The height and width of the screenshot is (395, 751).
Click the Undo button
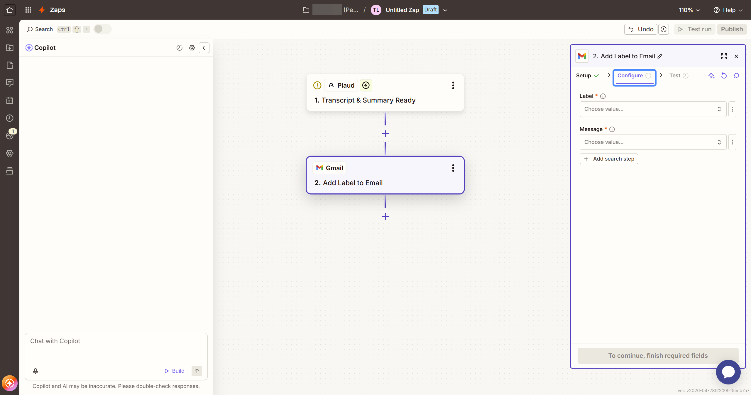641,29
